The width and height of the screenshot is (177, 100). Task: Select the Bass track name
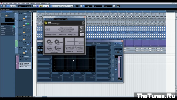point(24,41)
